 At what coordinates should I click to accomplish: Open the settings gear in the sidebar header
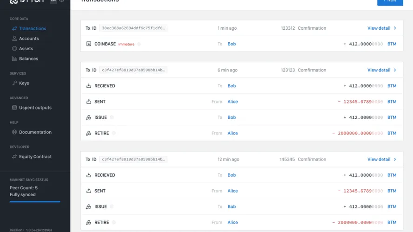click(62, 1)
